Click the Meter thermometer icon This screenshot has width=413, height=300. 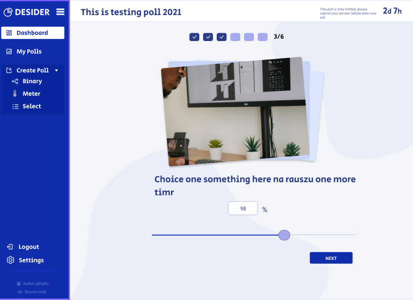coord(15,94)
